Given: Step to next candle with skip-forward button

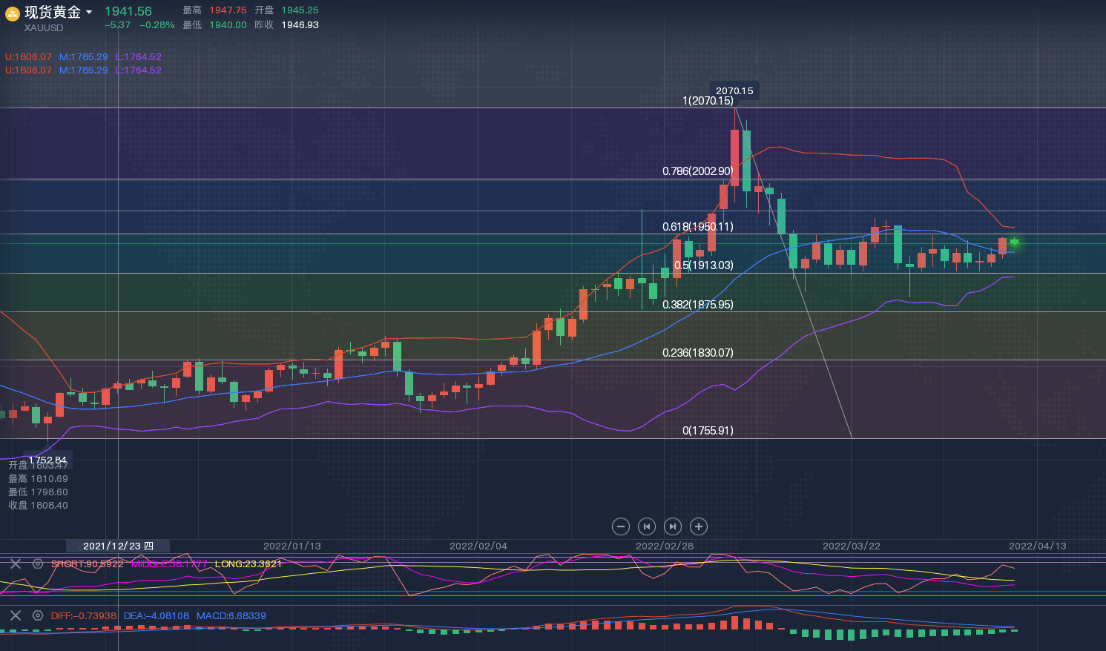Looking at the screenshot, I should 673,526.
